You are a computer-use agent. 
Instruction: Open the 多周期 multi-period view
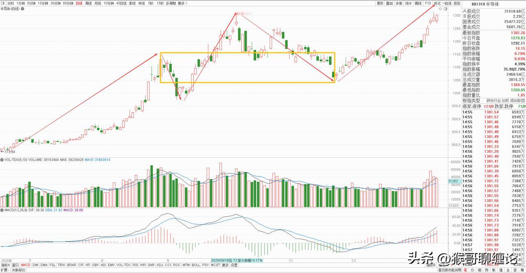(171, 3)
